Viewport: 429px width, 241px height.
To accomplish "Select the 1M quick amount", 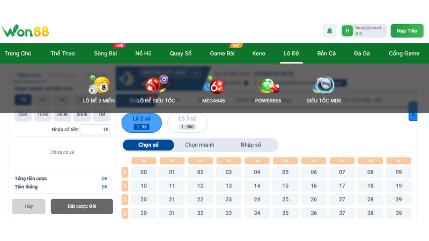I will [x=102, y=115].
